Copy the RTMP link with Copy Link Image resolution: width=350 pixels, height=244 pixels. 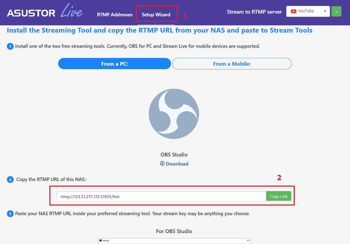click(x=279, y=196)
